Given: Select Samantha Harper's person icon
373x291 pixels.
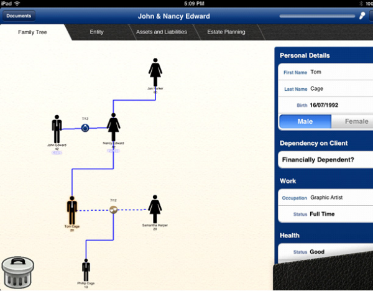Looking at the screenshot, I should tap(155, 209).
